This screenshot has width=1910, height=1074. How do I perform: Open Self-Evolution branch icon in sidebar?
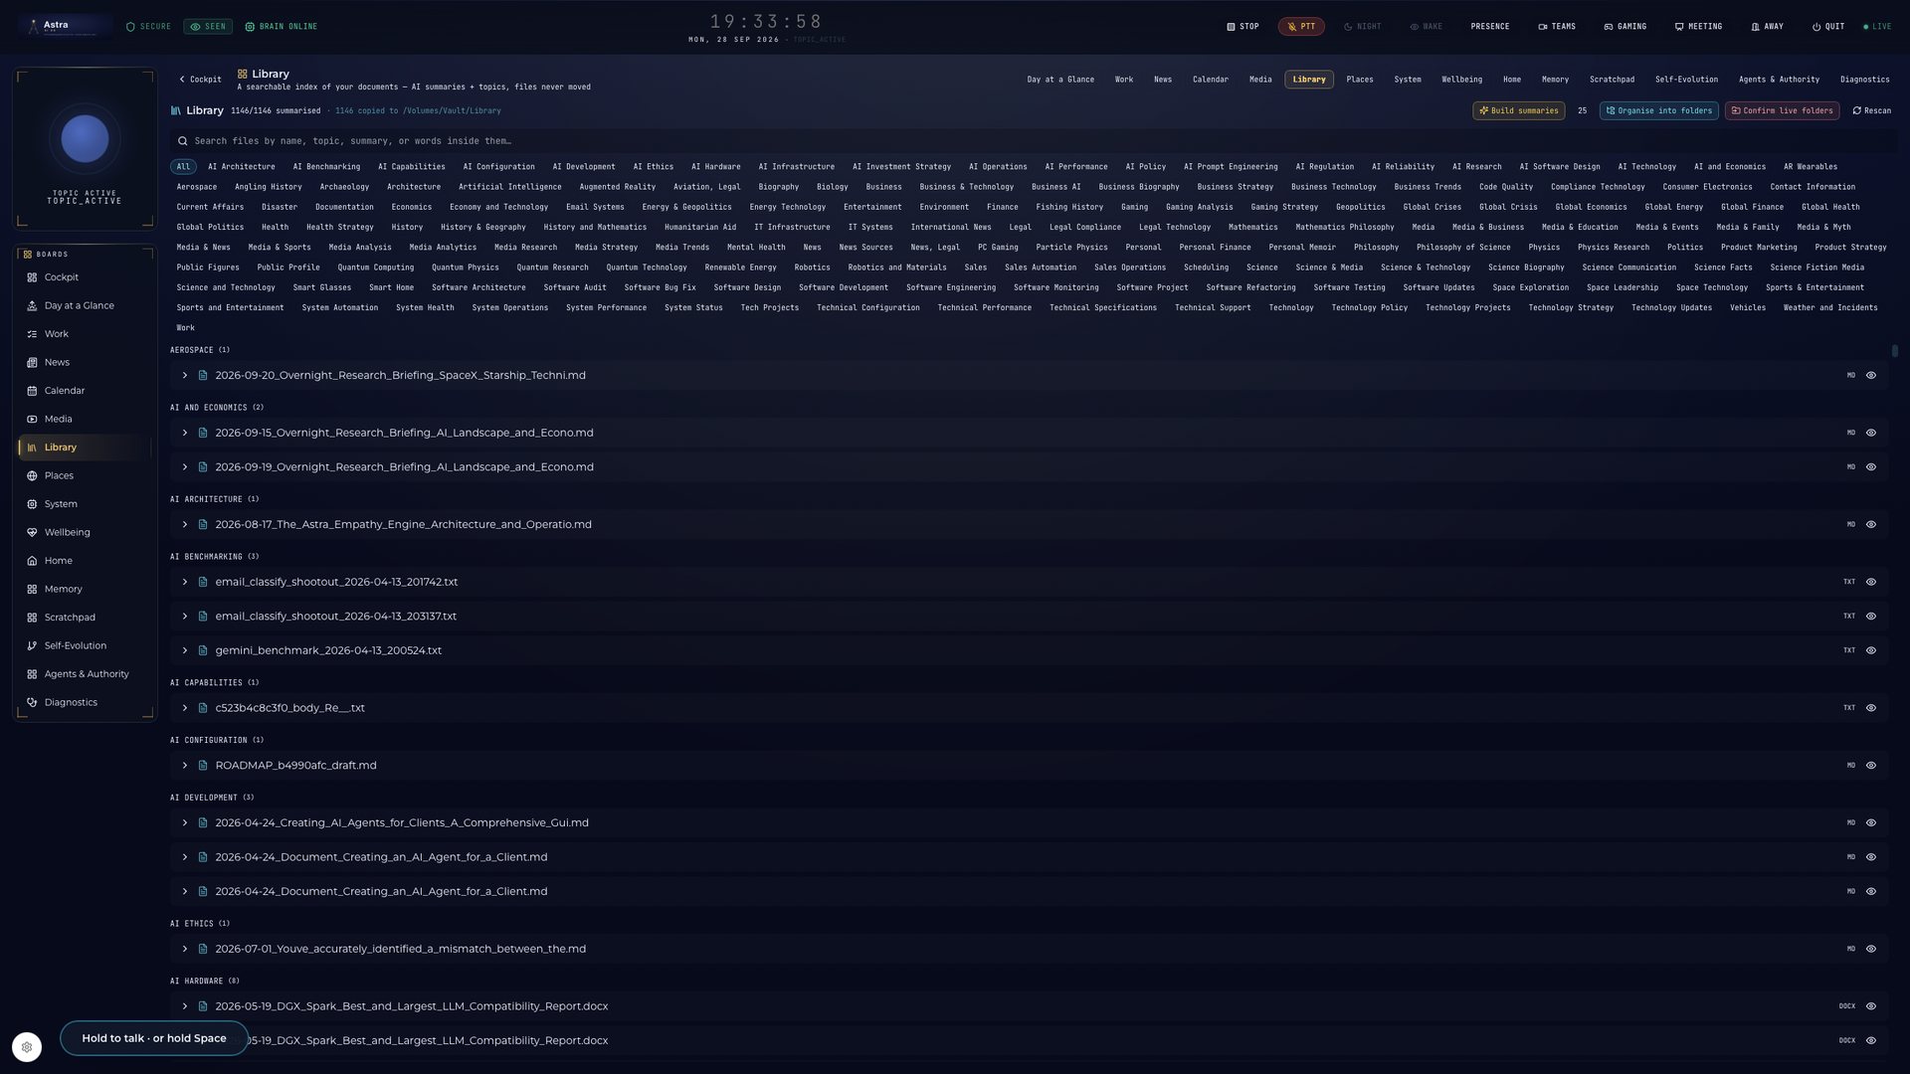(x=32, y=646)
